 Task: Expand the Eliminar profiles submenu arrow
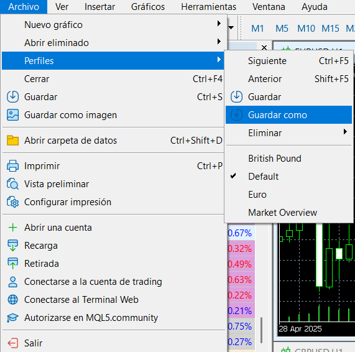[345, 132]
